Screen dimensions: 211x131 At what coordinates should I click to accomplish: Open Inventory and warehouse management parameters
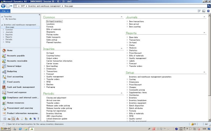150,77
